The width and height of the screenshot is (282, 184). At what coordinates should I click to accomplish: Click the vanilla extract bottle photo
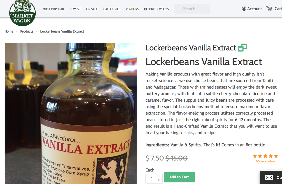click(x=71, y=113)
